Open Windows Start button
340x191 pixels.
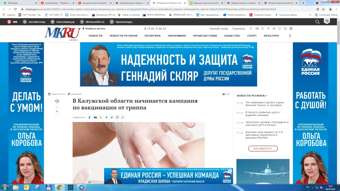pyautogui.click(x=5, y=187)
